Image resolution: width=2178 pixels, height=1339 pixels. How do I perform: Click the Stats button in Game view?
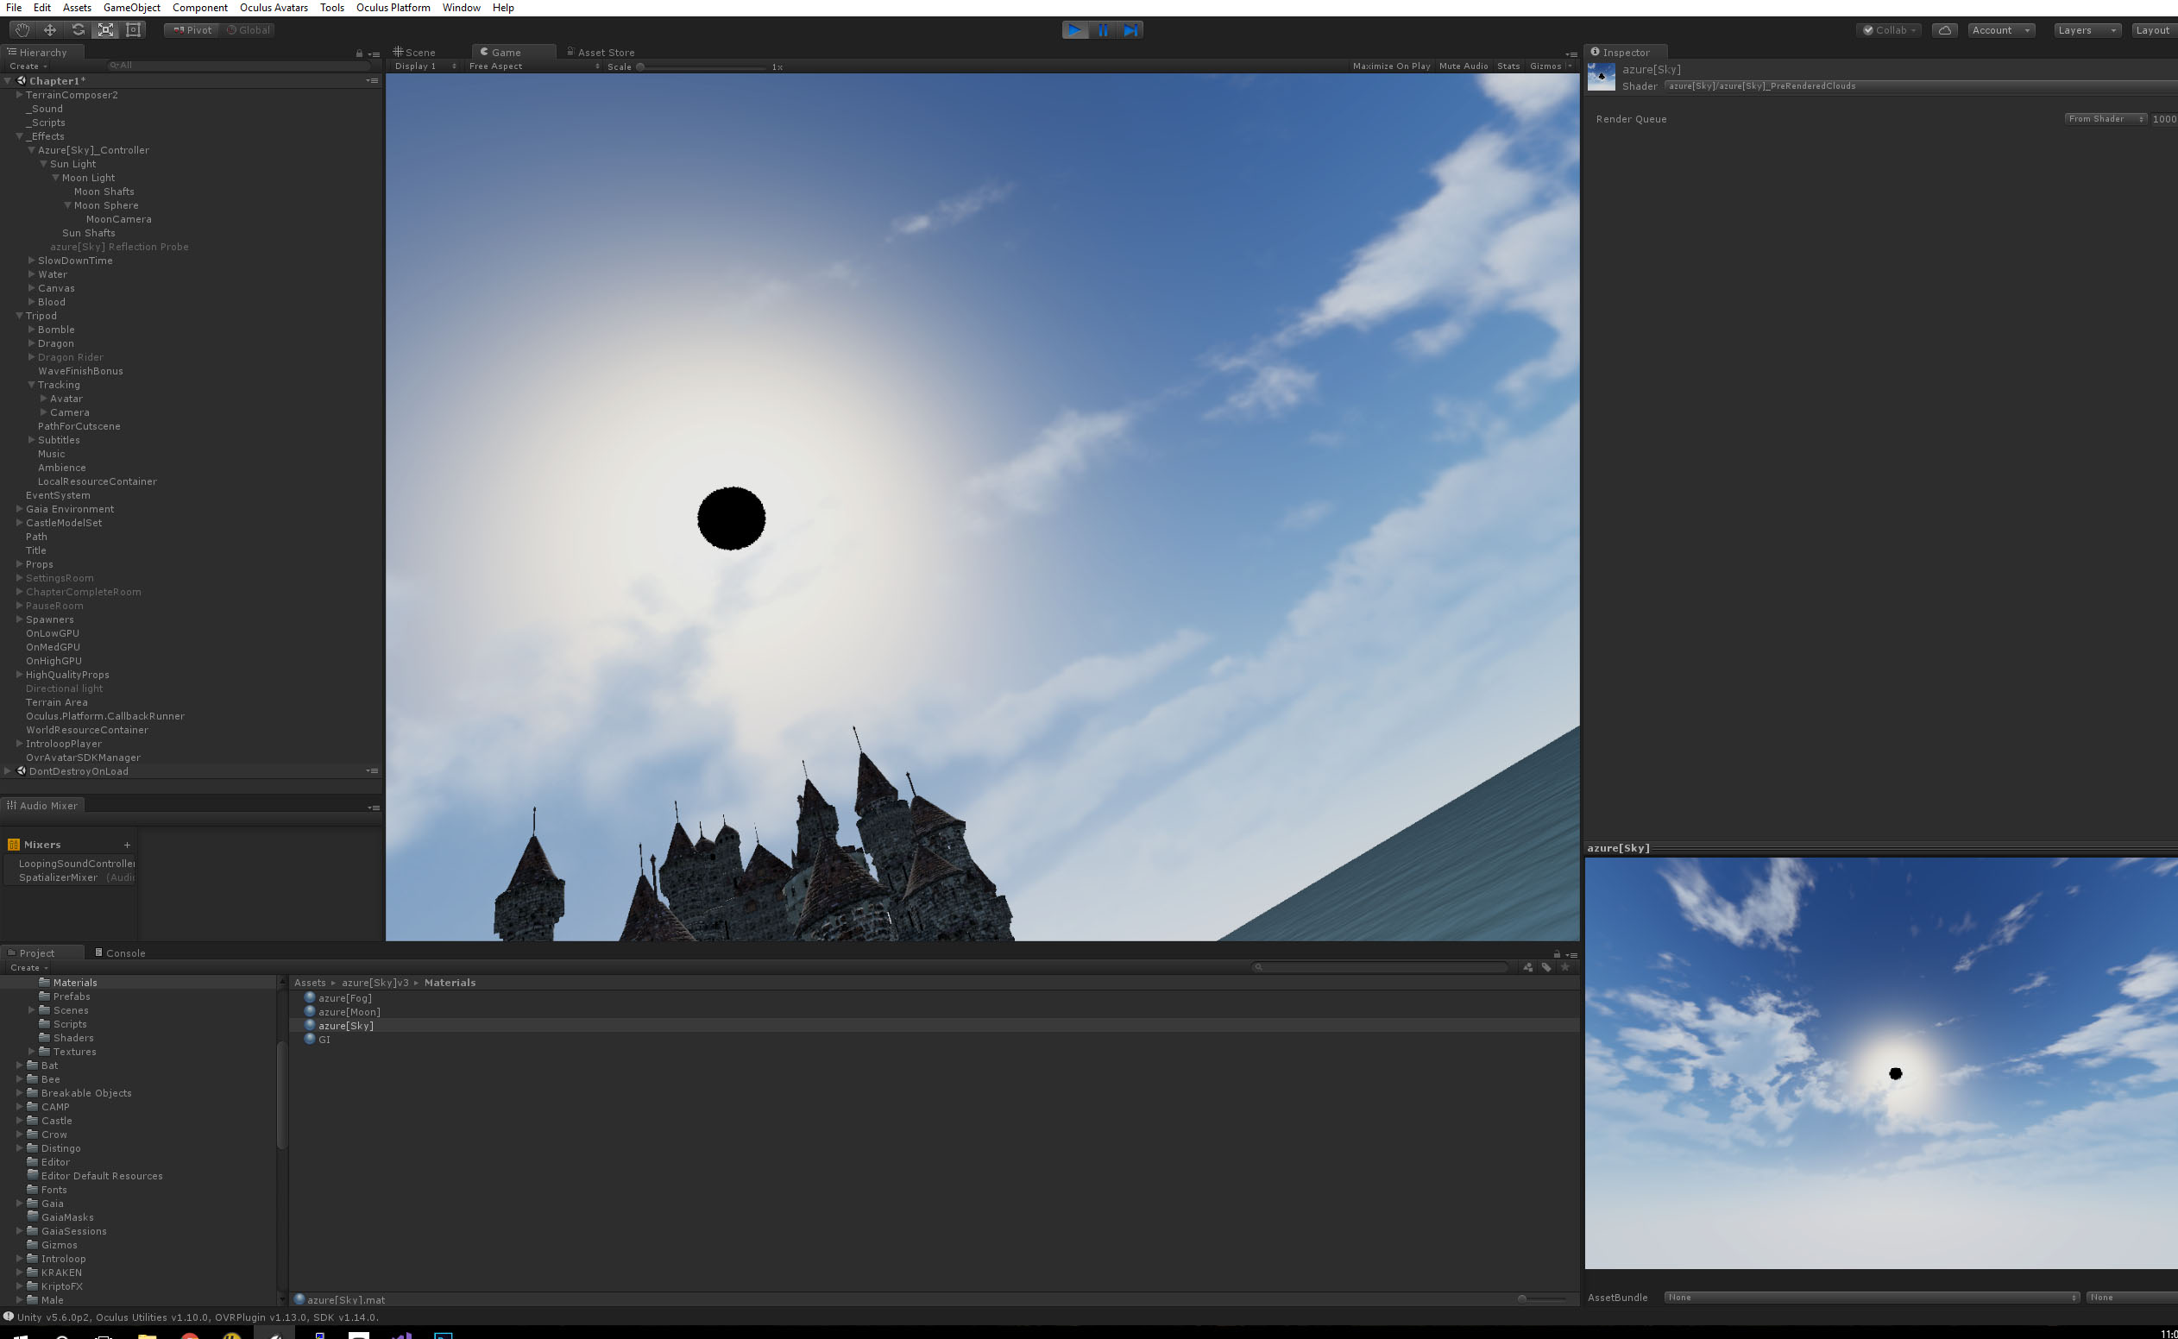click(1508, 66)
